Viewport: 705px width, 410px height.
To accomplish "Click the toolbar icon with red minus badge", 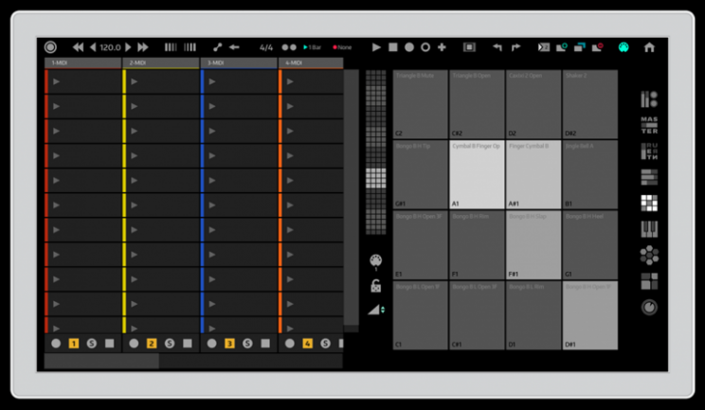I will tap(598, 47).
